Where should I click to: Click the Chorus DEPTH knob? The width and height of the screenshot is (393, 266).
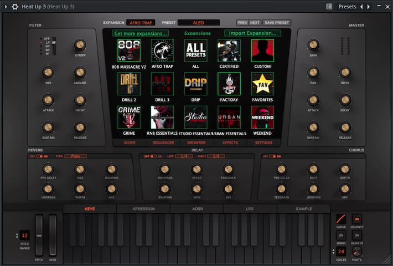coord(345,169)
